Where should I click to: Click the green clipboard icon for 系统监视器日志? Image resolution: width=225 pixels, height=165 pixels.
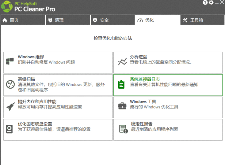point(121,84)
